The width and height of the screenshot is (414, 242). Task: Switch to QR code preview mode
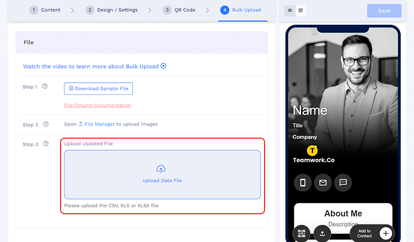coord(301,11)
